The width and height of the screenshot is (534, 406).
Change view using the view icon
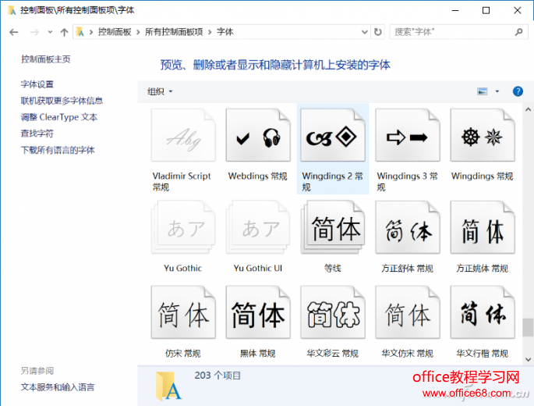483,91
